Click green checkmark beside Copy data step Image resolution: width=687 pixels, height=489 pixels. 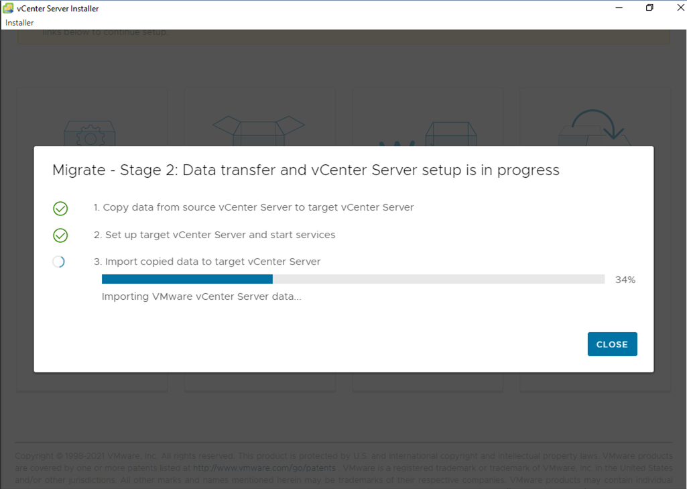point(60,209)
